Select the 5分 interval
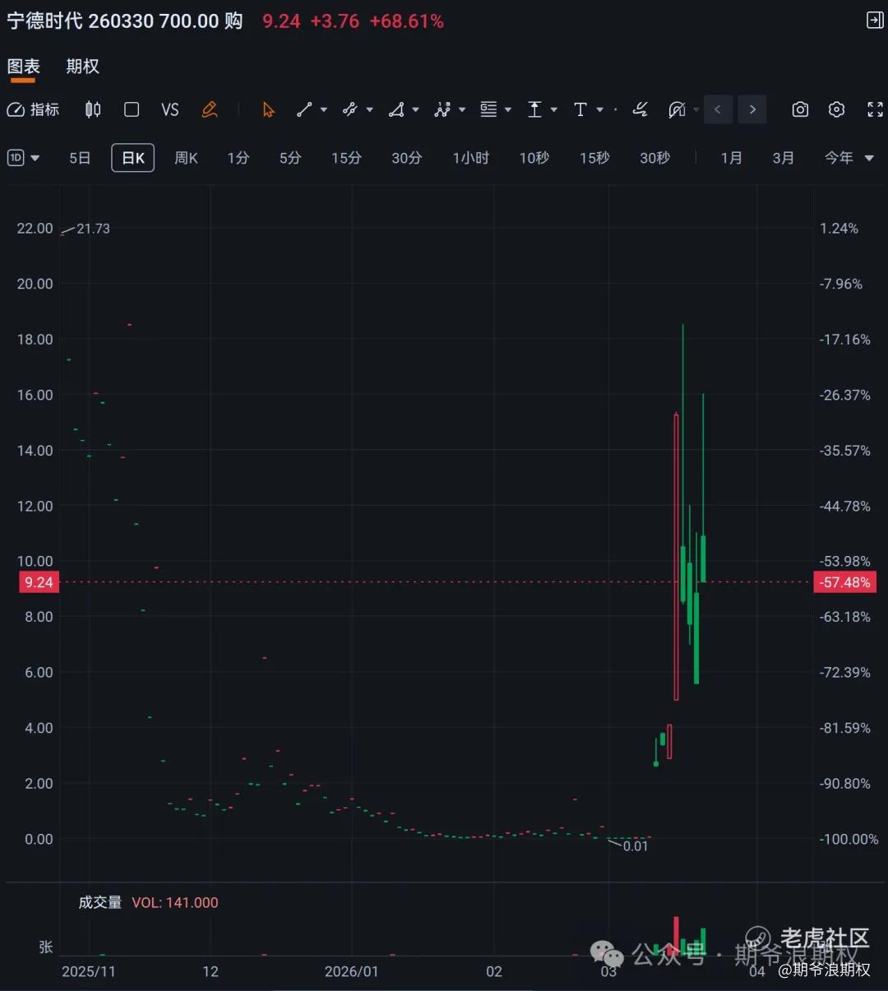This screenshot has height=991, width=888. tap(290, 158)
